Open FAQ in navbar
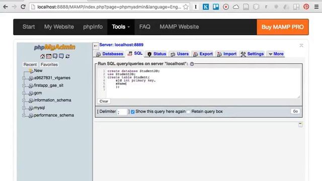The height and width of the screenshot is (181, 322). click(x=145, y=27)
